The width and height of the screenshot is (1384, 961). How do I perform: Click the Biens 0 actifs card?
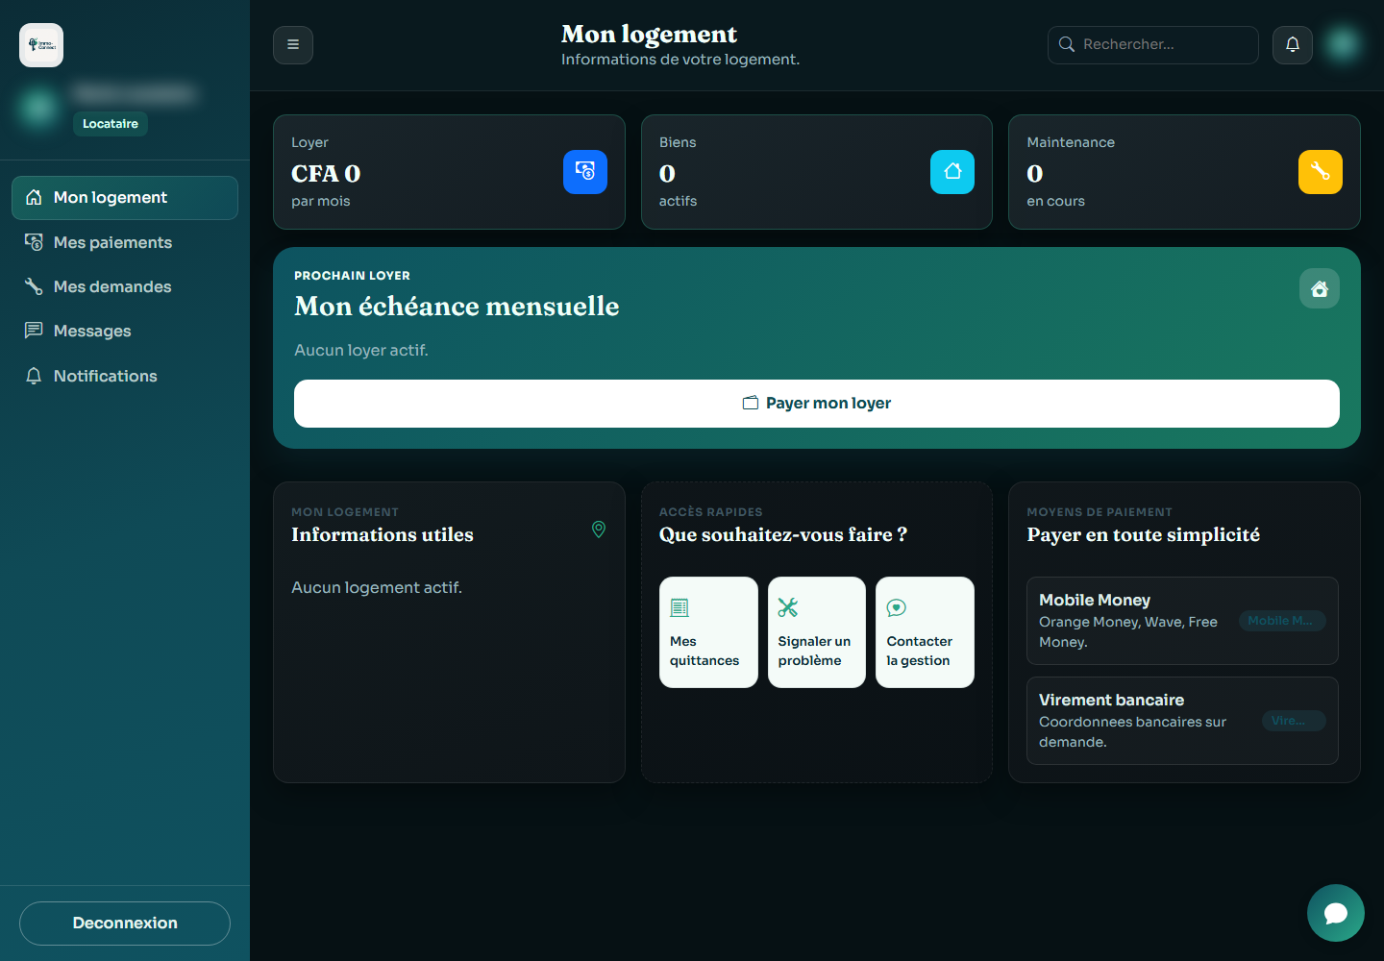pos(817,172)
